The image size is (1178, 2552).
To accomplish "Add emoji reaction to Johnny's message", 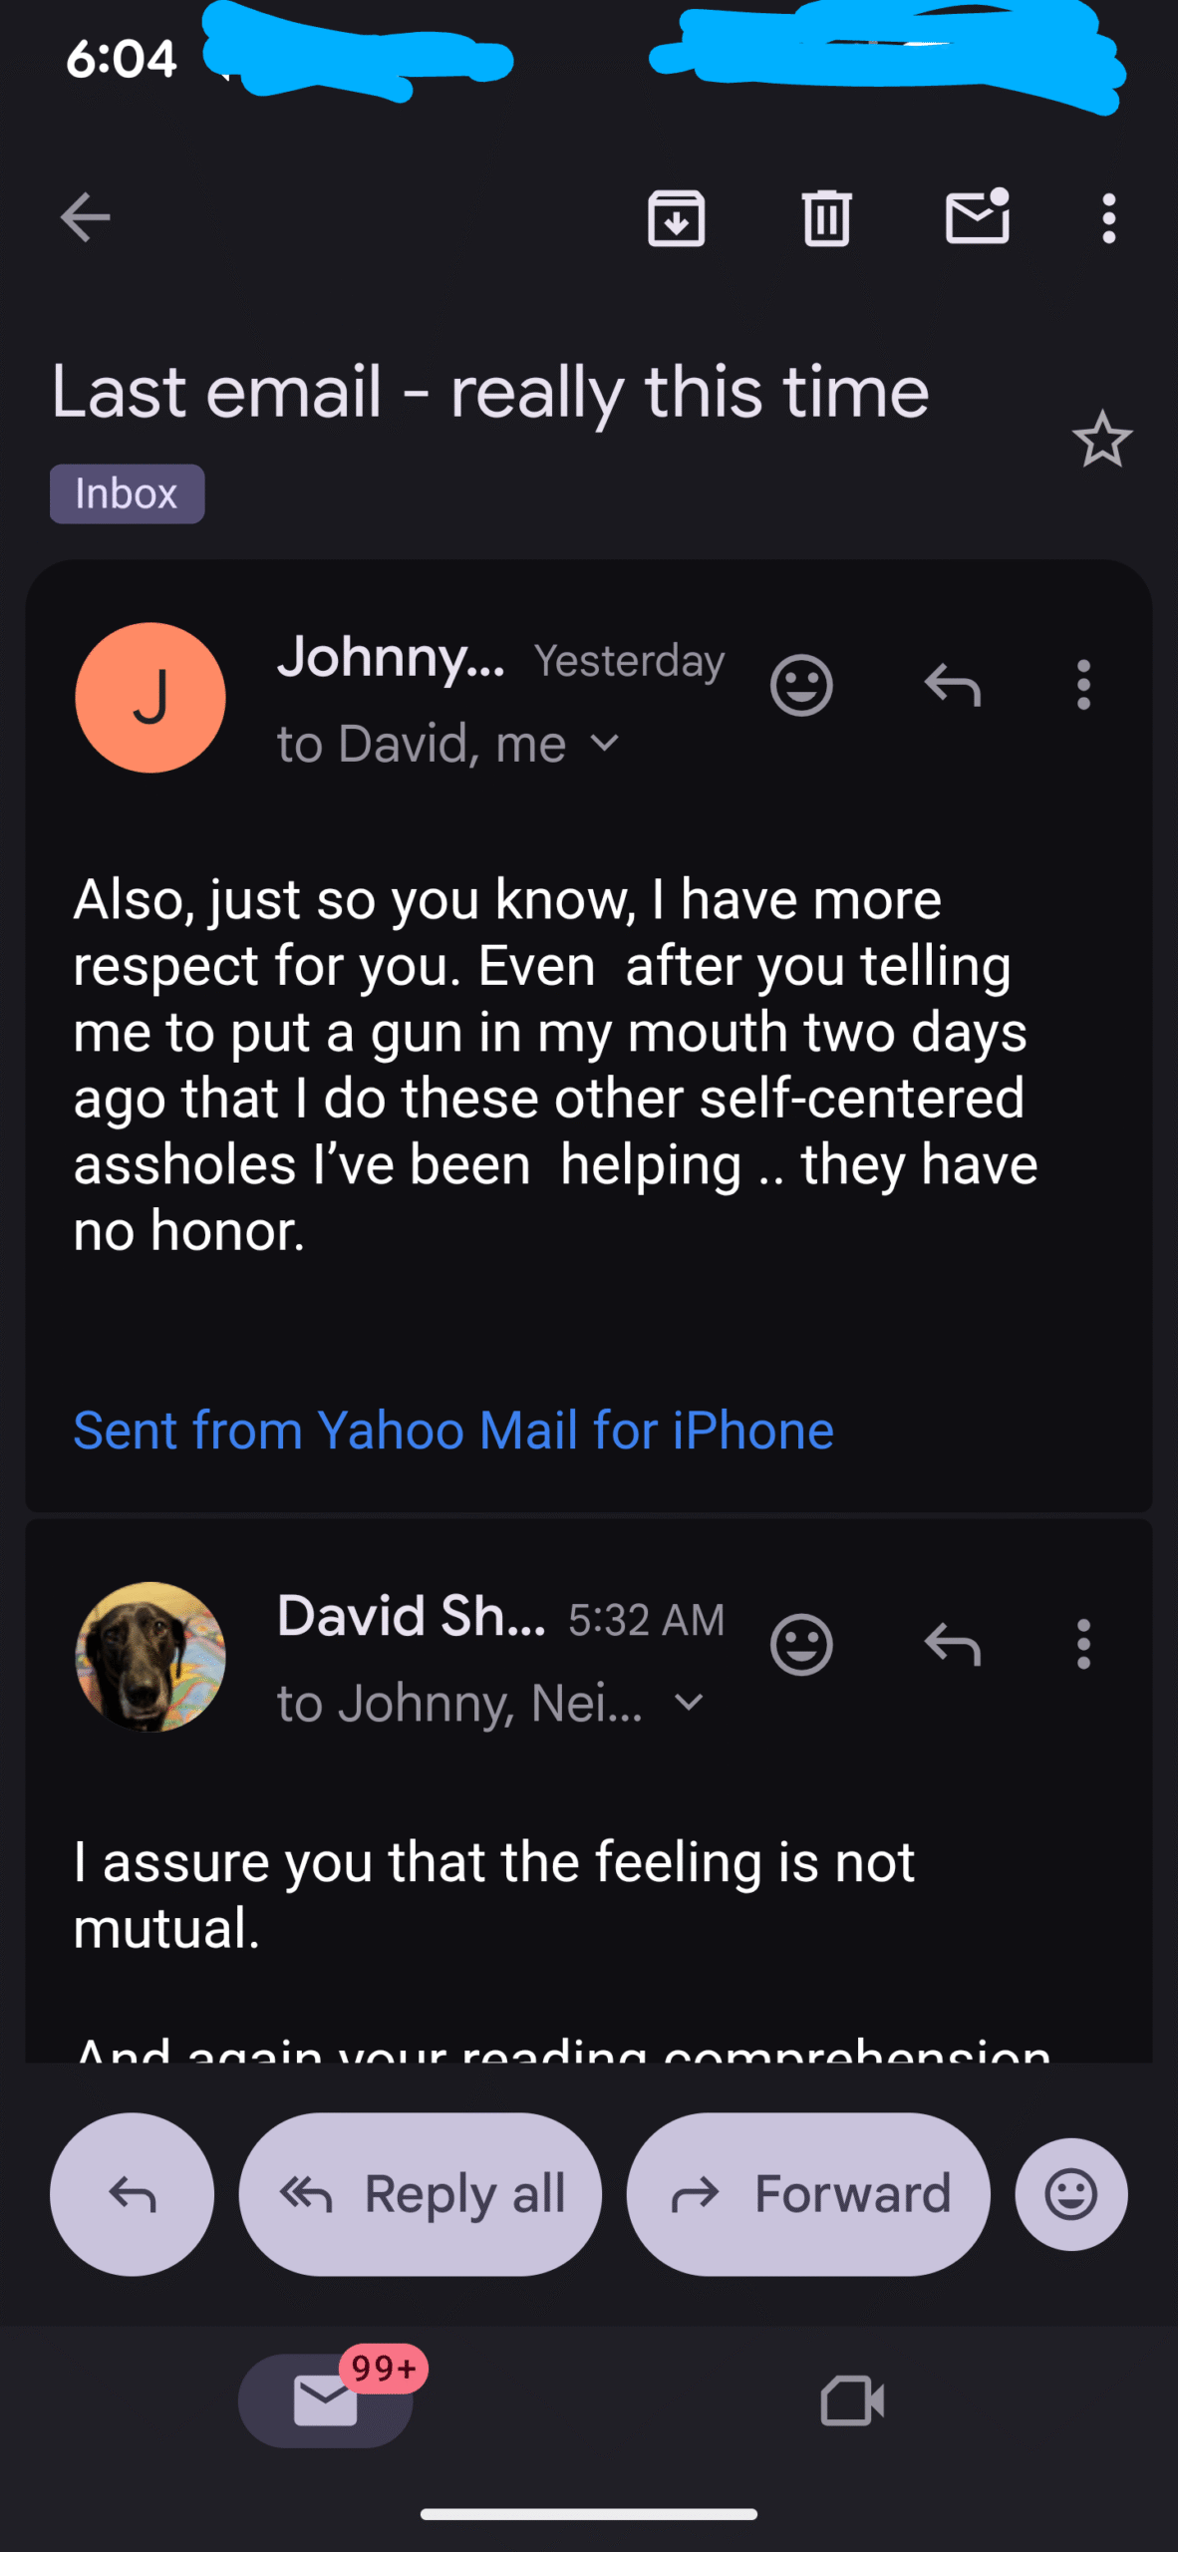I will coord(801,685).
